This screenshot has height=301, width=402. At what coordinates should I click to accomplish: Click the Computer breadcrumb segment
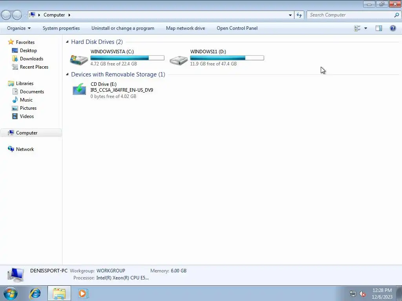[54, 15]
